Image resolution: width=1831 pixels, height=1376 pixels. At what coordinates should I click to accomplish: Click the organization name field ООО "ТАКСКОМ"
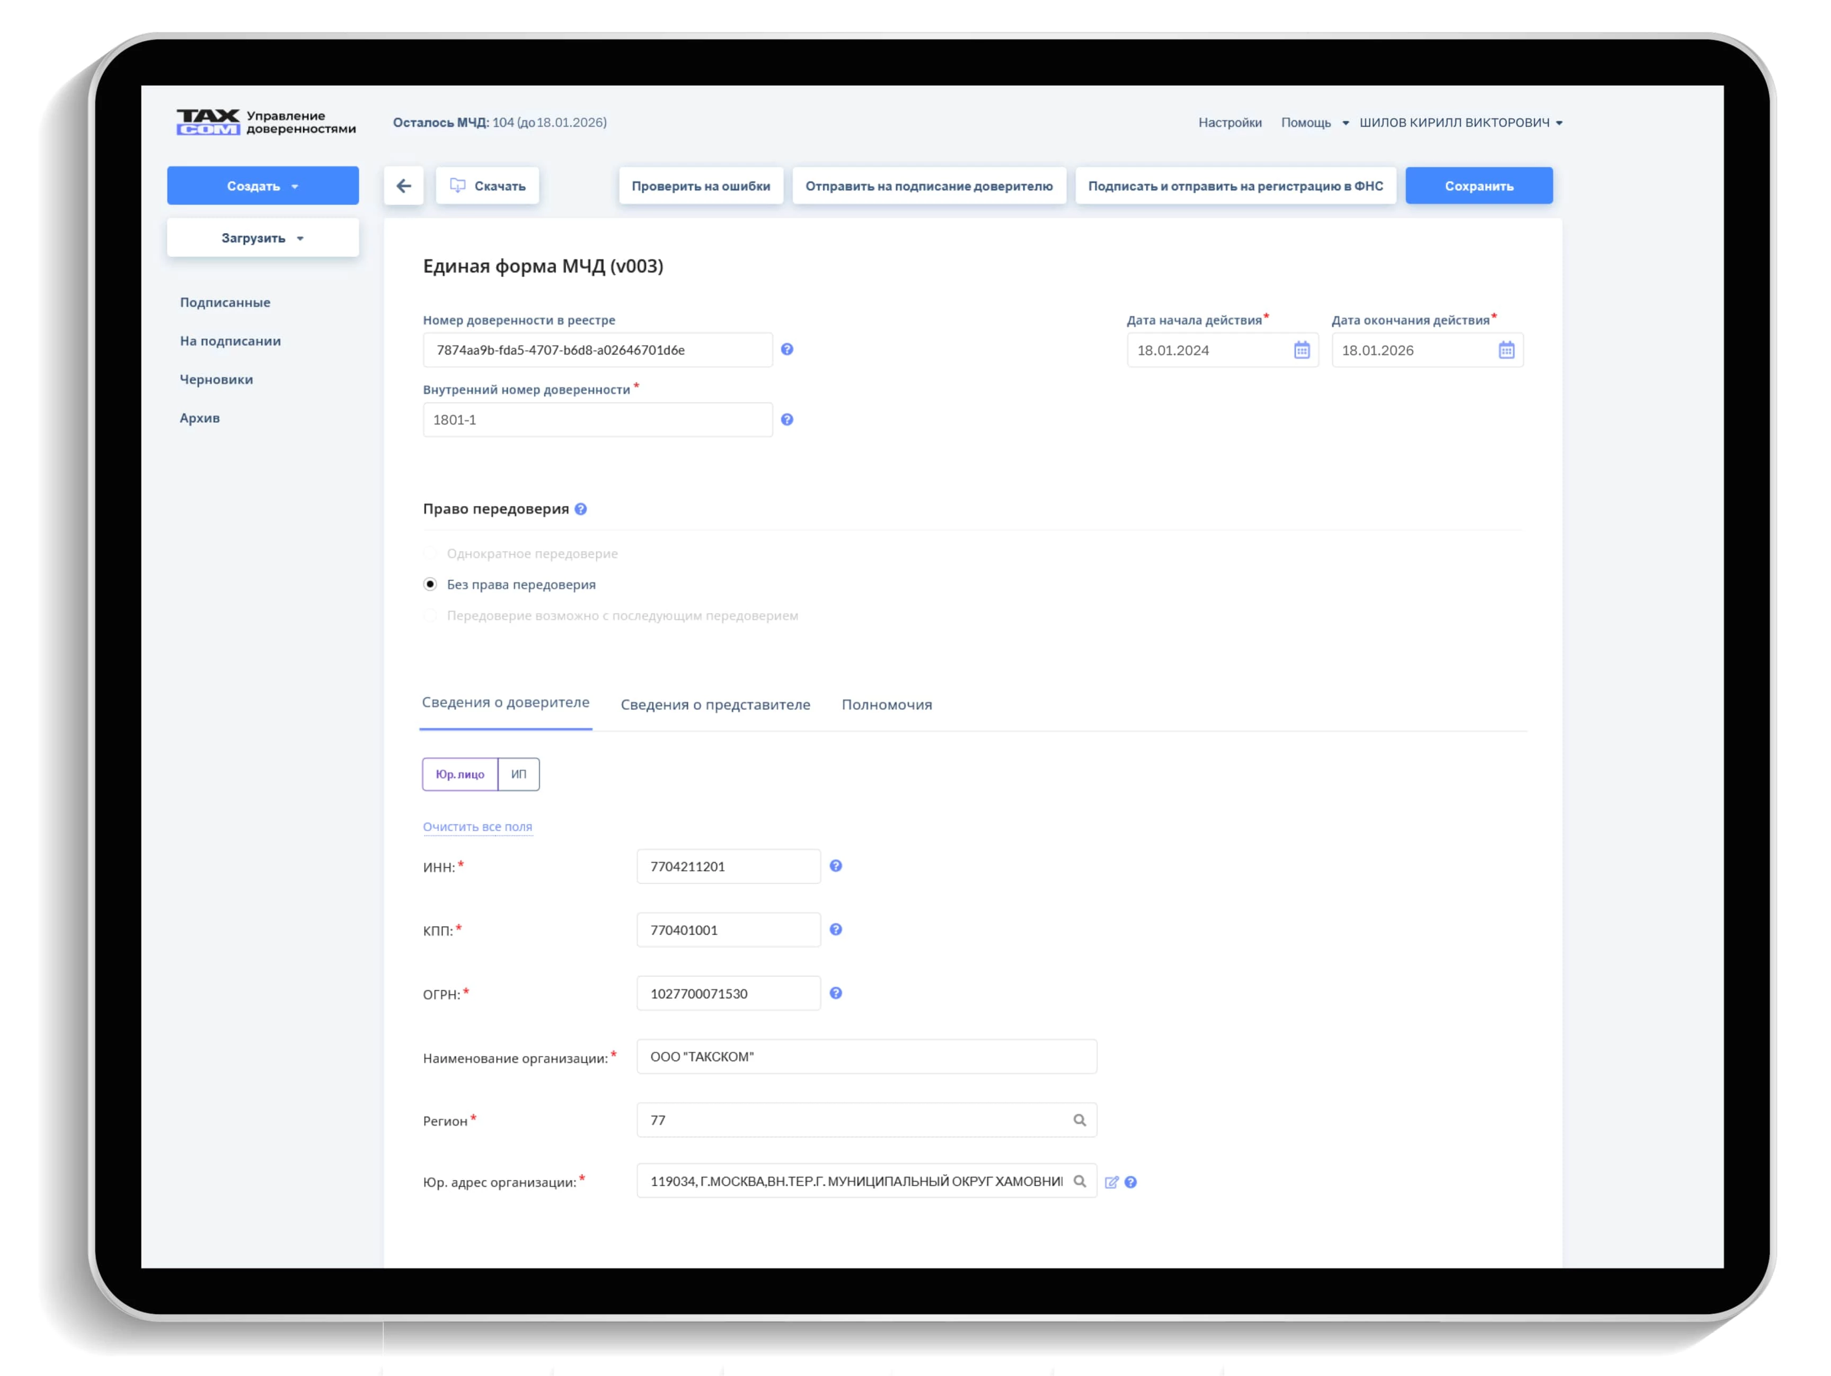866,1057
